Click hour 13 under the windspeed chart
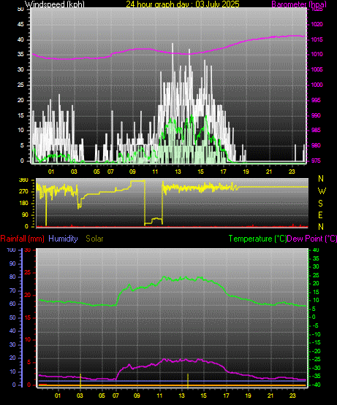The height and width of the screenshot is (405, 337). pyautogui.click(x=178, y=171)
